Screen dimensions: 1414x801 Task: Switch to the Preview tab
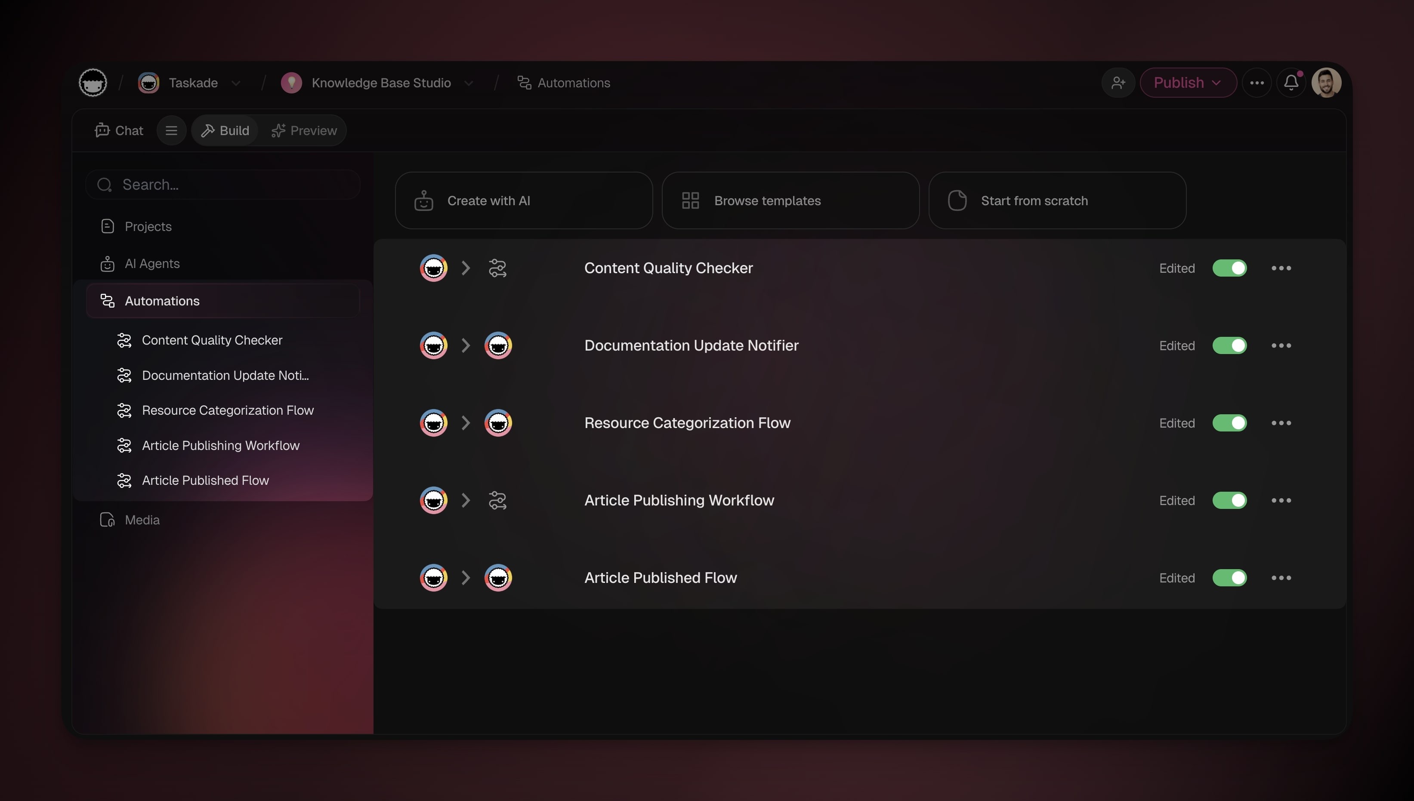click(304, 130)
